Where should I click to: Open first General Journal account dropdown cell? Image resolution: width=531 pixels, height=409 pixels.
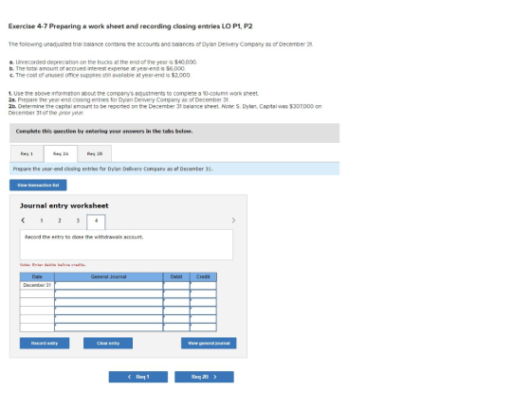tap(109, 285)
